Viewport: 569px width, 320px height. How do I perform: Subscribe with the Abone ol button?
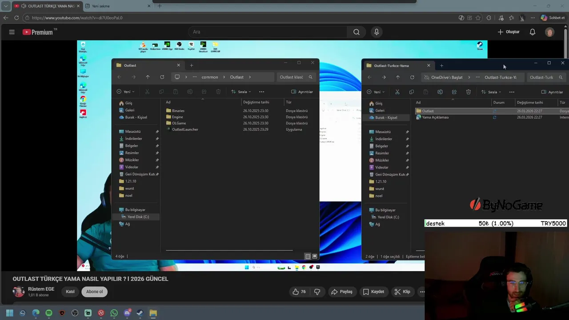[94, 292]
